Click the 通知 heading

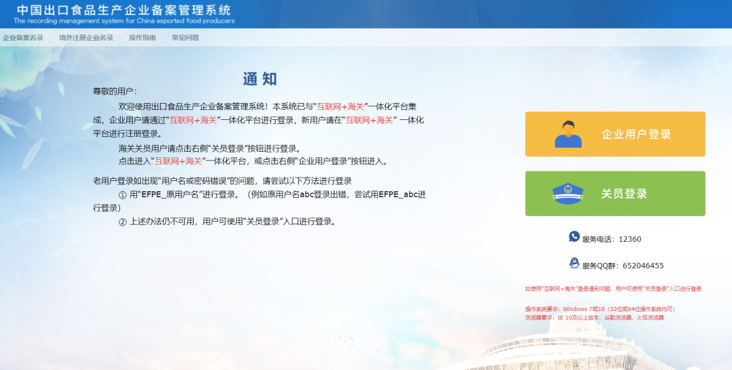260,79
